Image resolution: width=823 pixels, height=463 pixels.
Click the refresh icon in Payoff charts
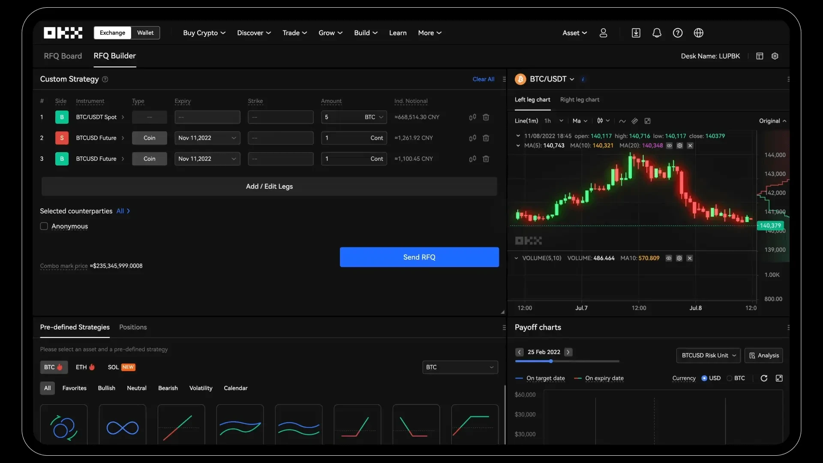point(764,378)
